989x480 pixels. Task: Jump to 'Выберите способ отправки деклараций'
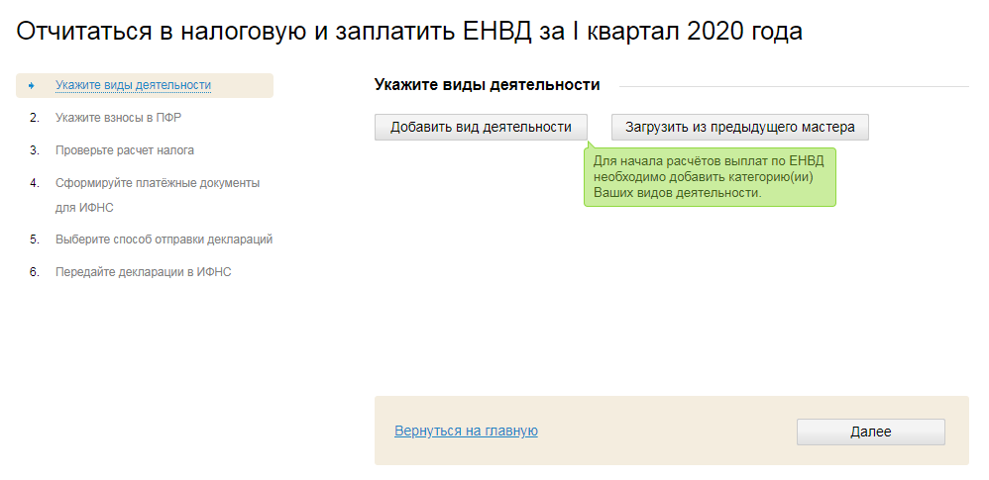point(165,240)
